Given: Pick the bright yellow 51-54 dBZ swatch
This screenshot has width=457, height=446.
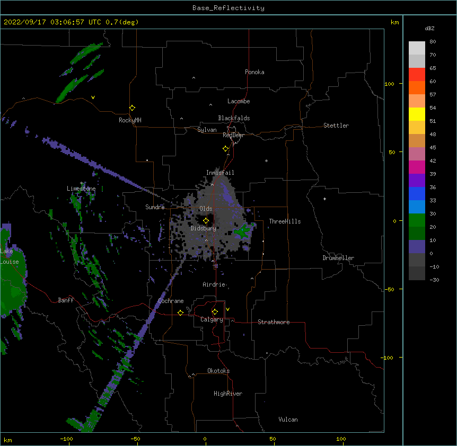Looking at the screenshot, I should pos(417,114).
